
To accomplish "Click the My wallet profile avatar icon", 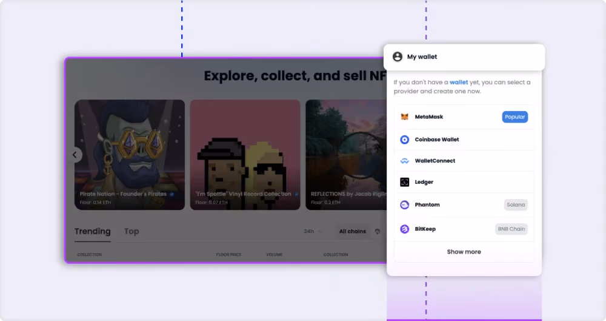I will 398,56.
